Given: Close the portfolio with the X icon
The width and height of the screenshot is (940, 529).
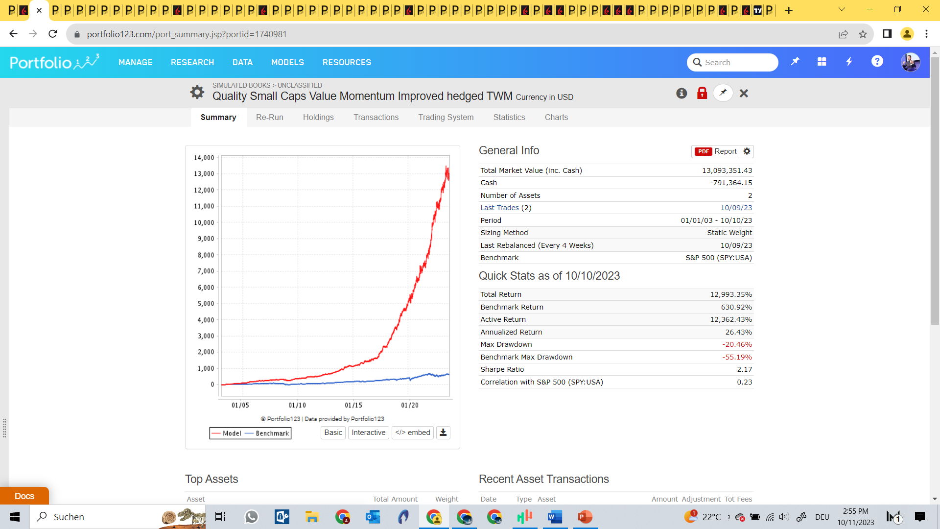Looking at the screenshot, I should click(x=744, y=93).
